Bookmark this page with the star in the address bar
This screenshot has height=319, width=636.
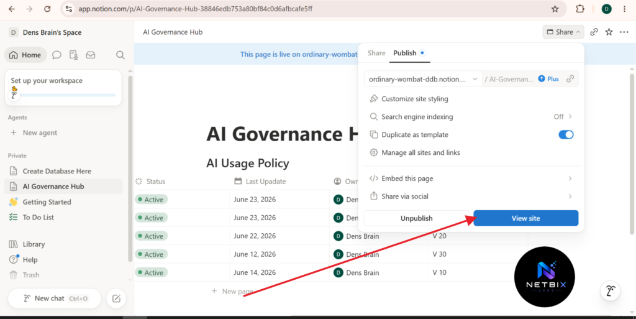tap(555, 9)
